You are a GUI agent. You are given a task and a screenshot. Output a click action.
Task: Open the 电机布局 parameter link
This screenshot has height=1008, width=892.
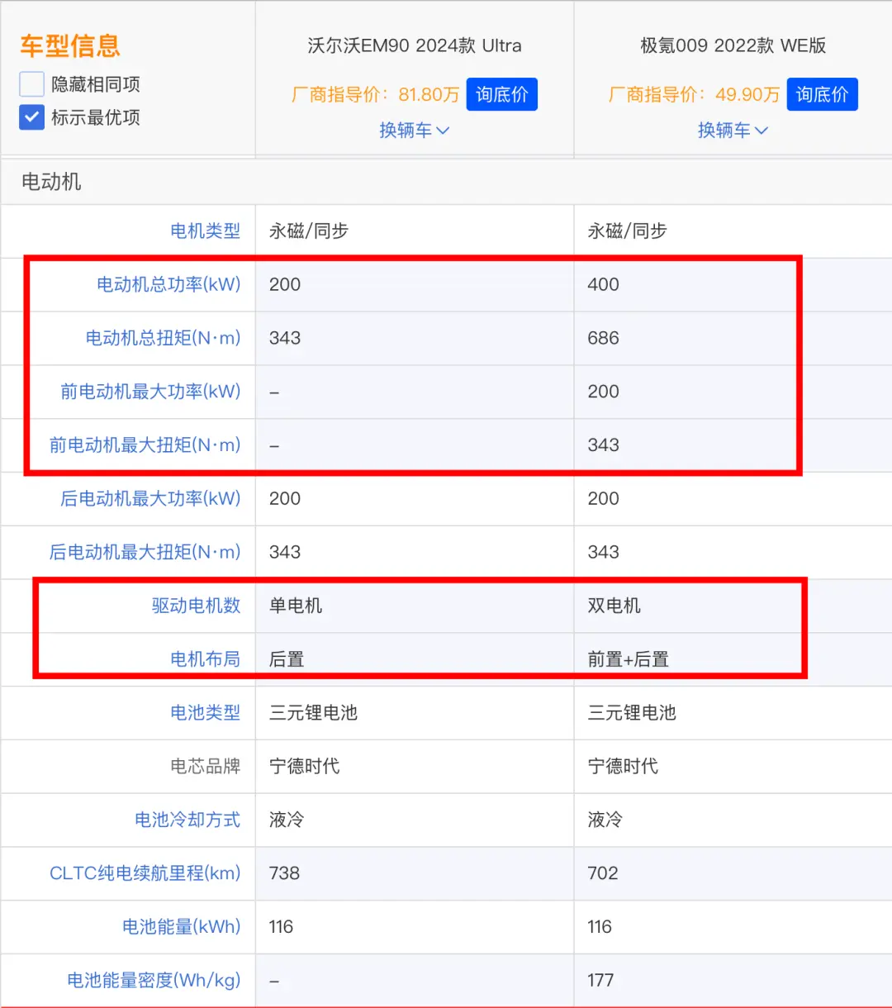[206, 659]
